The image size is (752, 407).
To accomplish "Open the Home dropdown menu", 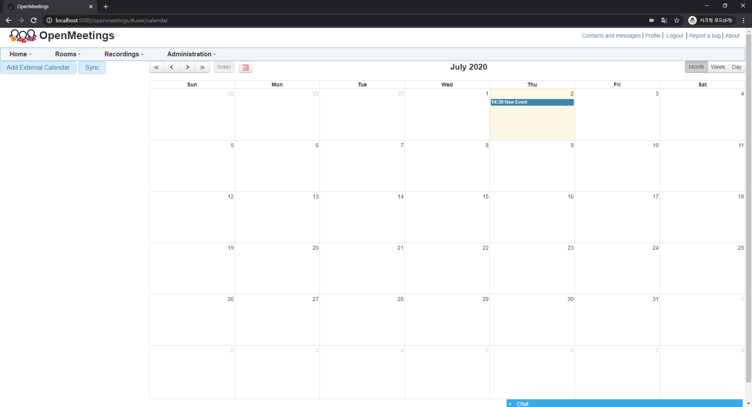I will 20,54.
